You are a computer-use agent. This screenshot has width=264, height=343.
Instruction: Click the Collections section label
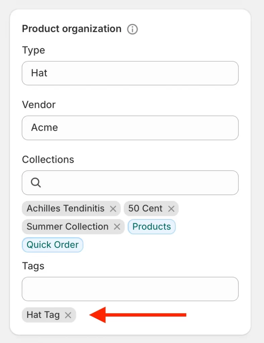click(48, 159)
